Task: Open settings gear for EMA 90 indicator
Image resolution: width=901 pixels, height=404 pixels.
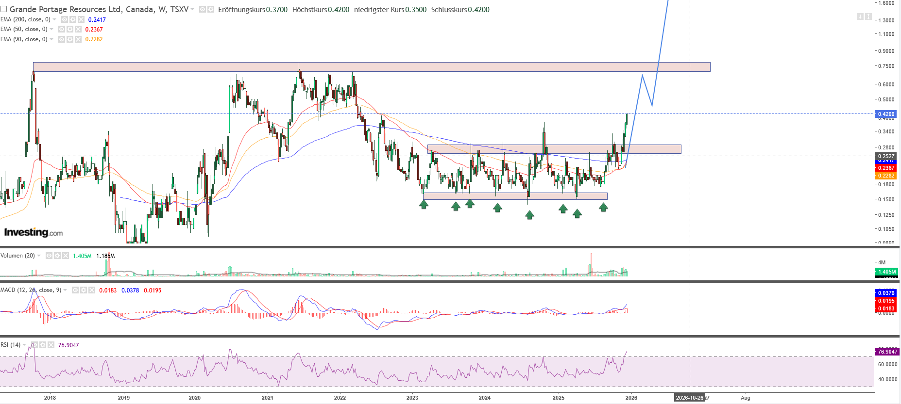Action: (70, 39)
